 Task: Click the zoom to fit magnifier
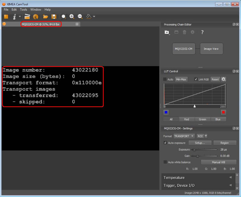[x=64, y=17]
